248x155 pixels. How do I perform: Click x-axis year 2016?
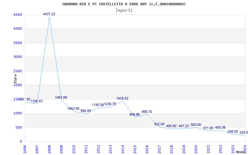coord(147,149)
